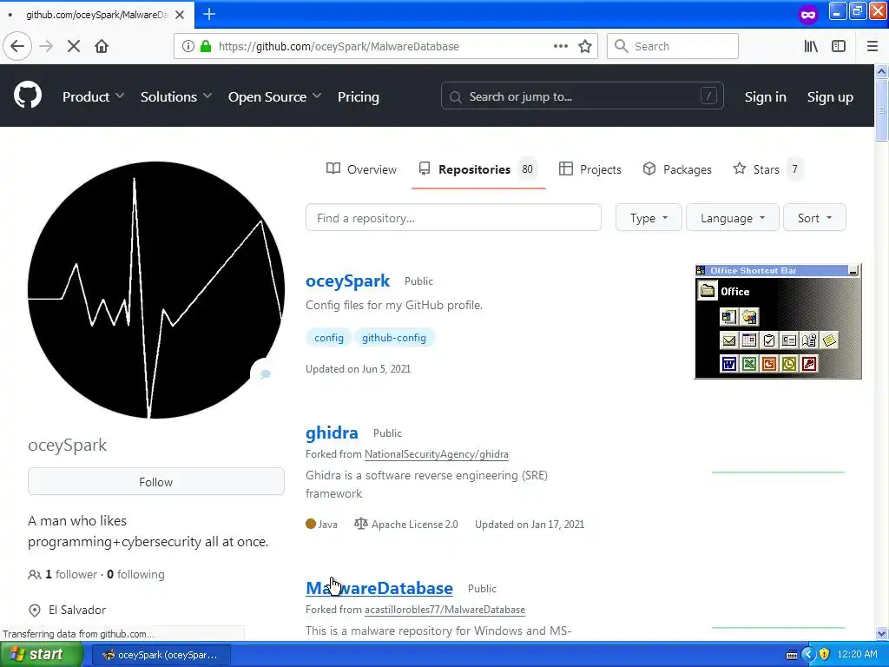Open the Type filter dropdown
The width and height of the screenshot is (889, 667).
pyautogui.click(x=649, y=218)
